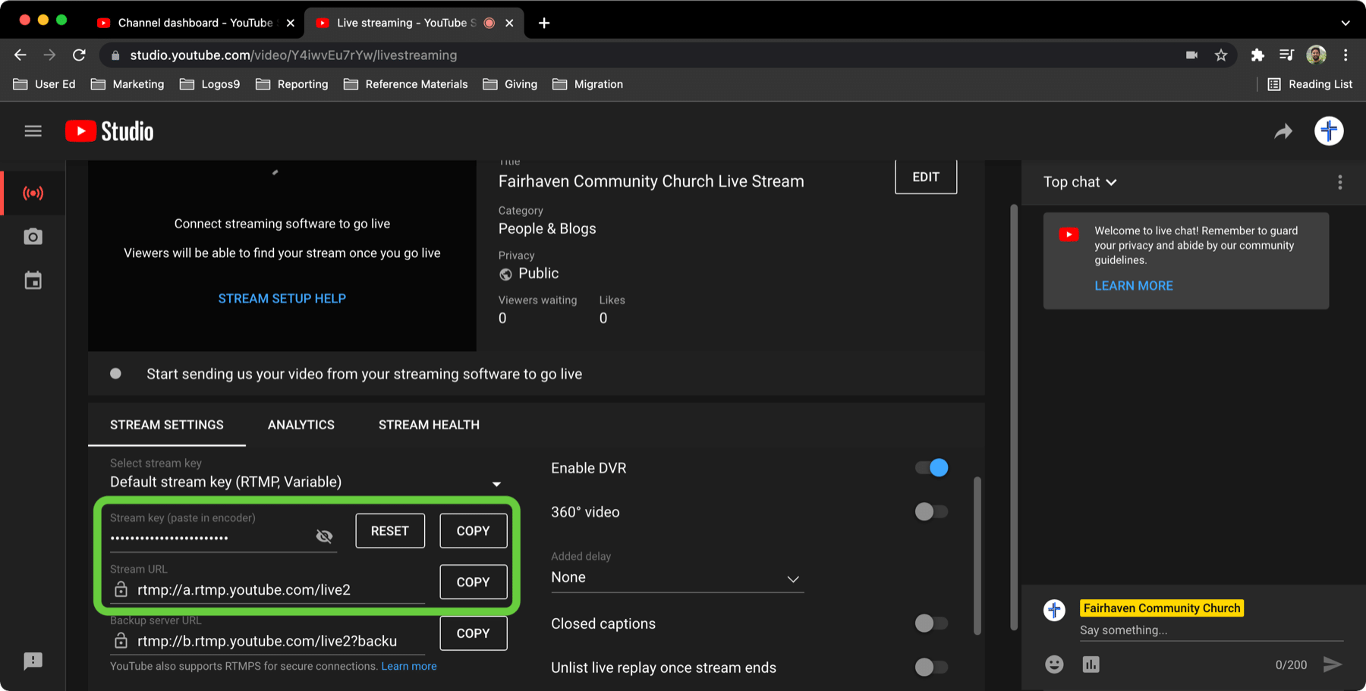Click the Say something chat input
The height and width of the screenshot is (691, 1366).
point(1211,630)
